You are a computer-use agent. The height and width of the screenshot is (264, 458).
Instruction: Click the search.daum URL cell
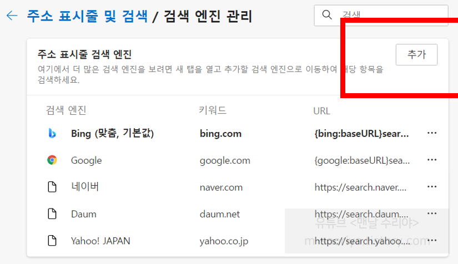[x=361, y=214]
